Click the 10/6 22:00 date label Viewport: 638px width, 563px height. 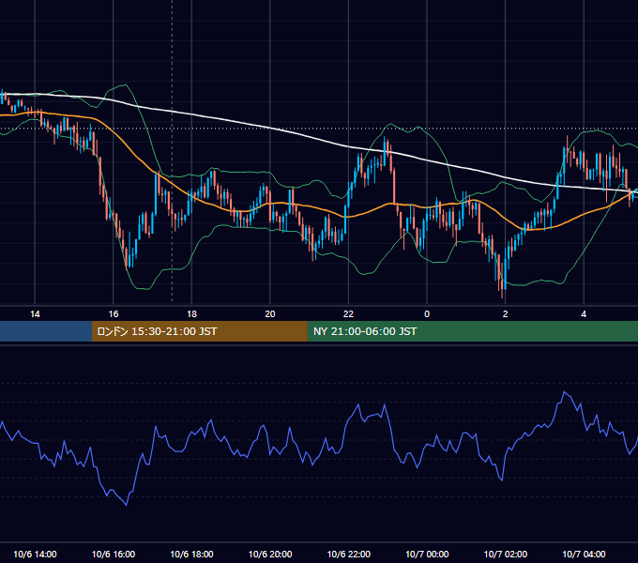click(x=349, y=554)
